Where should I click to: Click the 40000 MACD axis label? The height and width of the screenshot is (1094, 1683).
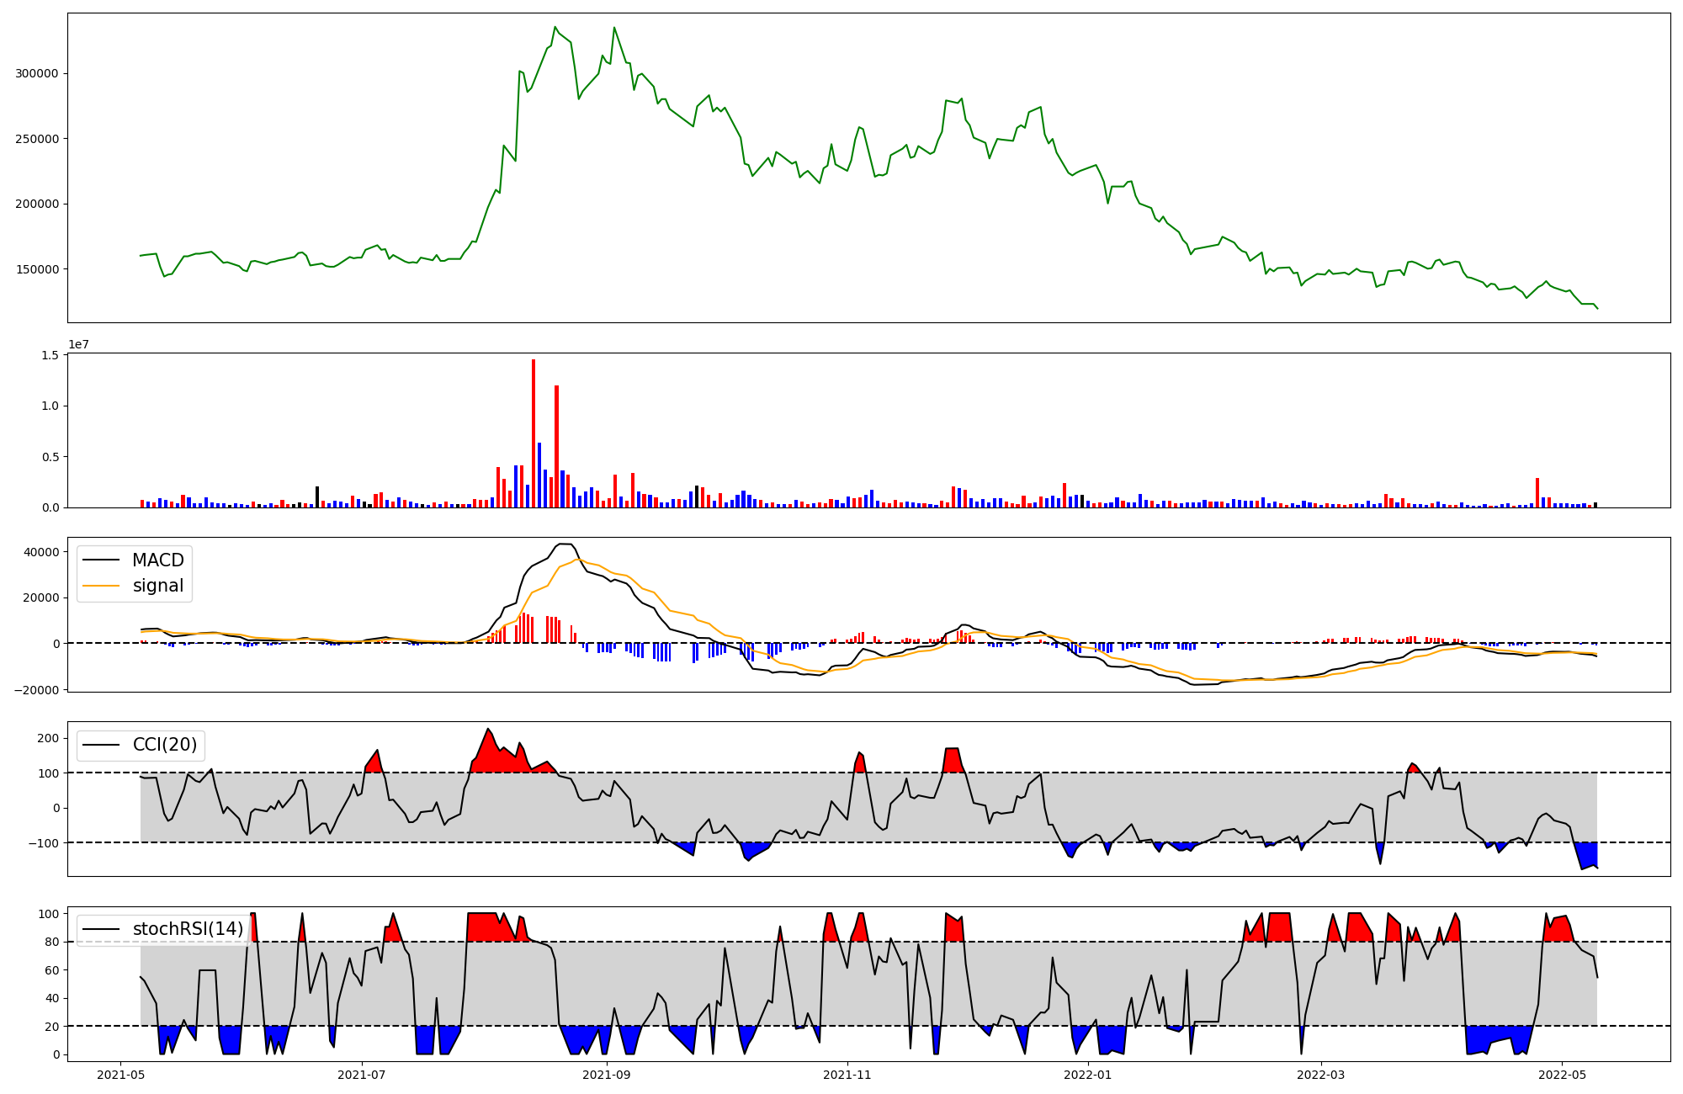pyautogui.click(x=41, y=552)
